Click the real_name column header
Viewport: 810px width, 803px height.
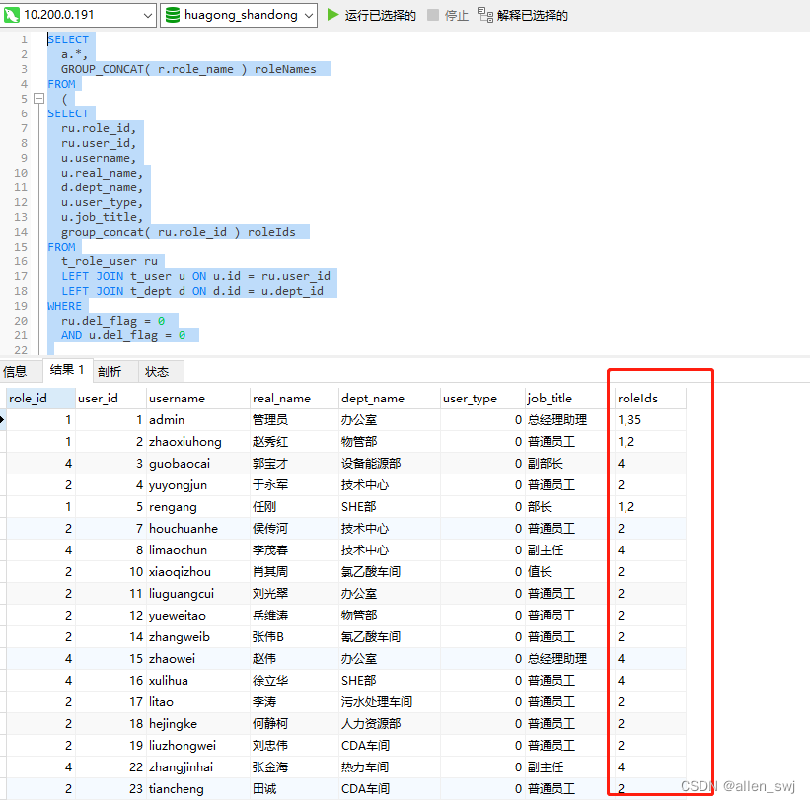click(x=294, y=399)
